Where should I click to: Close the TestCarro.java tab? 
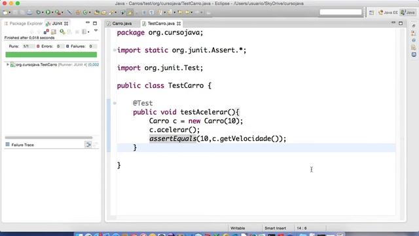click(179, 24)
